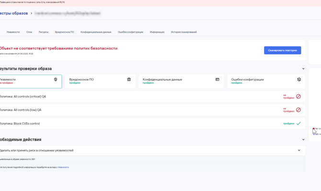
Task: Click the icon in Ошибки конфигурации card
Action: [x=299, y=79]
